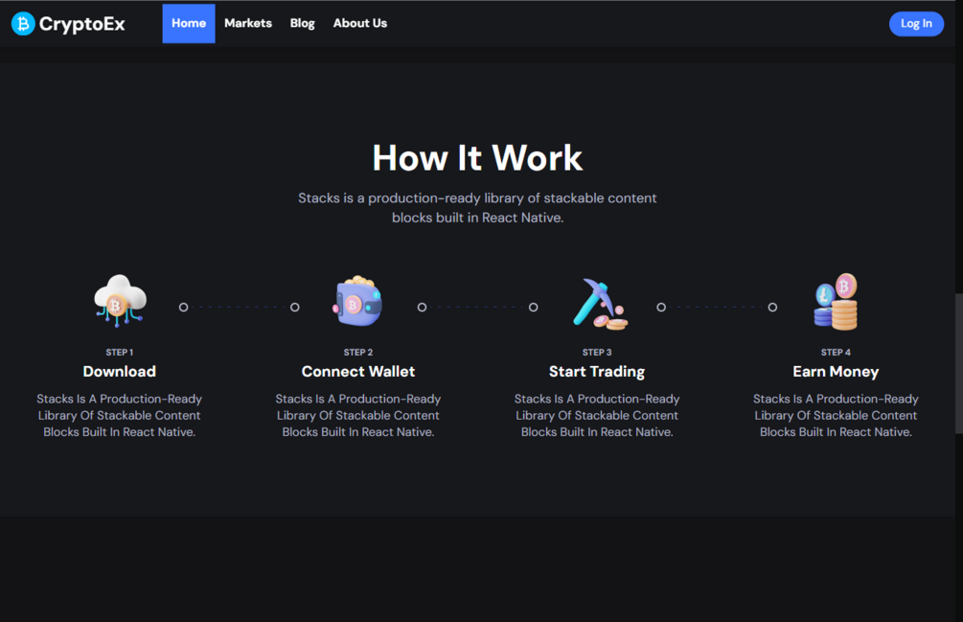This screenshot has width=963, height=622.
Task: Click the Bitcoin badge on the wallet graphic
Action: point(353,305)
